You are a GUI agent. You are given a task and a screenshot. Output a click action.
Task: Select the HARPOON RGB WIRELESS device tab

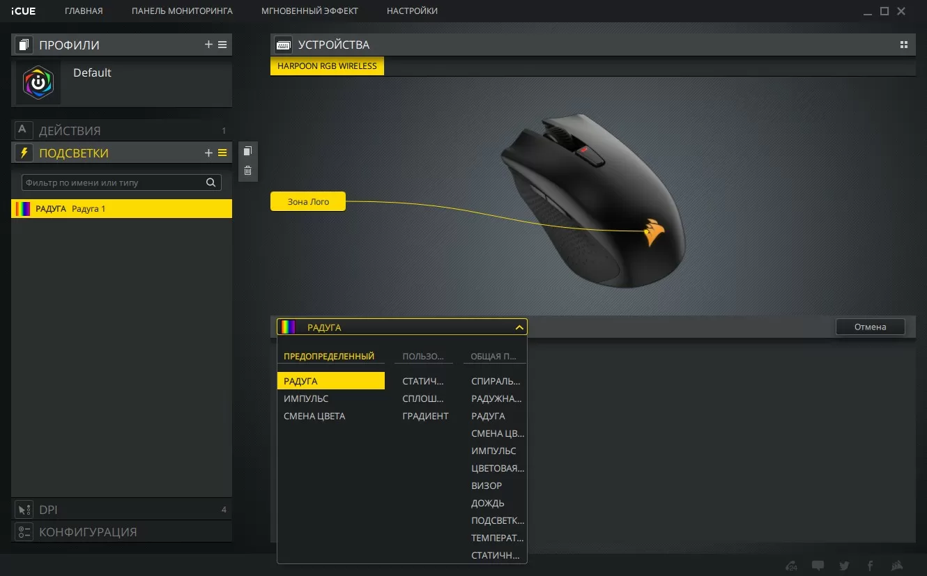[327, 66]
